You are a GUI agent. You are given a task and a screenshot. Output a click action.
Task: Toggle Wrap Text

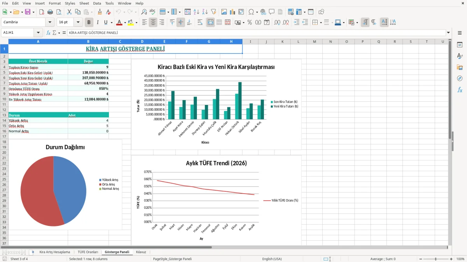tap(200, 23)
